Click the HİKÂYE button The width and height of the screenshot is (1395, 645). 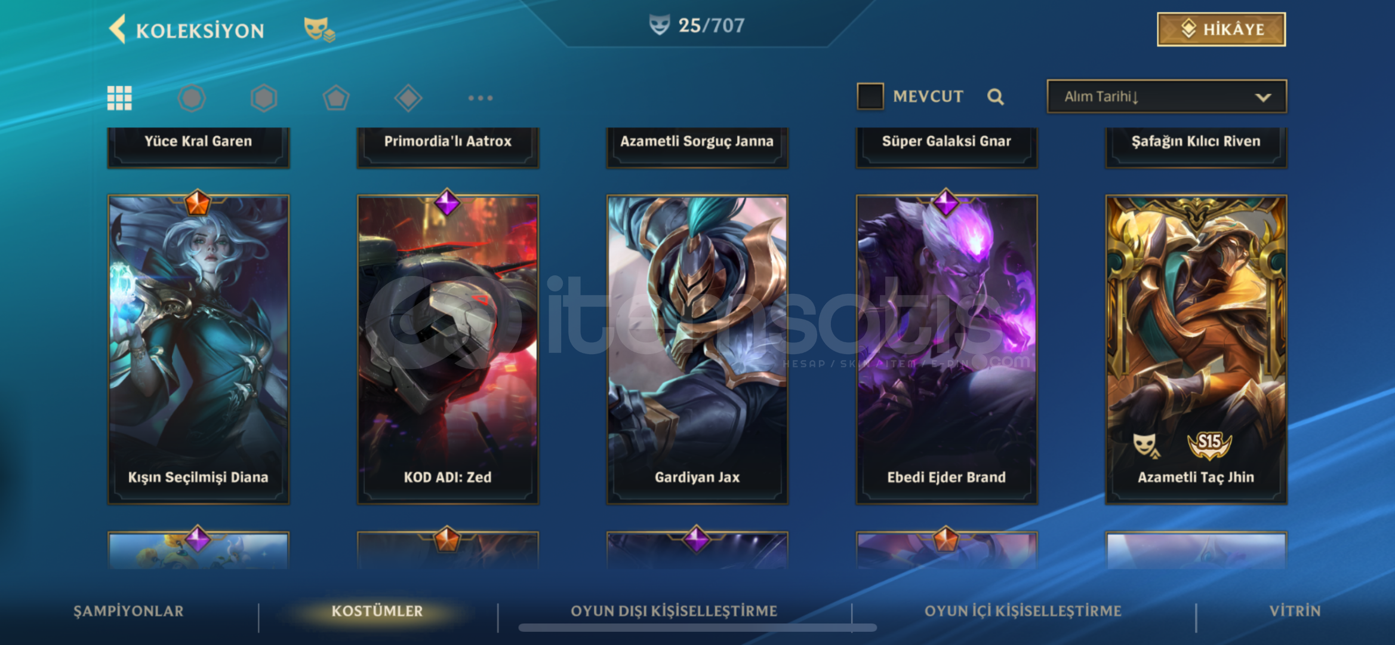[1221, 29]
